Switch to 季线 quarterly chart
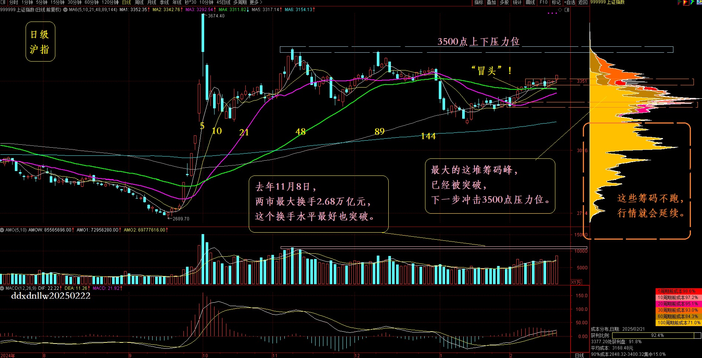This screenshot has width=702, height=358. point(164,2)
